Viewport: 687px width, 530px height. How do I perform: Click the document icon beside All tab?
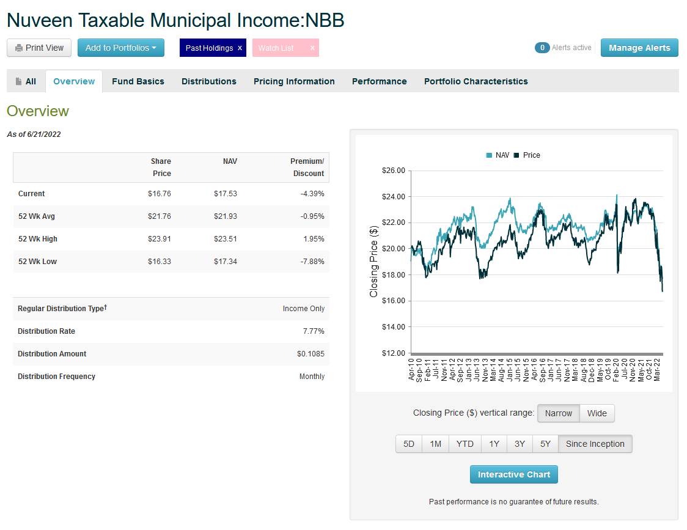[x=18, y=81]
